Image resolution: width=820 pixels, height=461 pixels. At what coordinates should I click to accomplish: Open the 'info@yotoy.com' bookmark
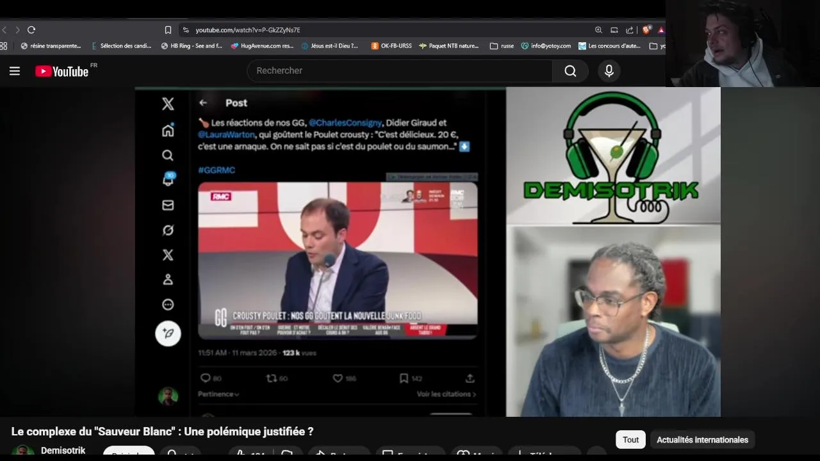546,46
